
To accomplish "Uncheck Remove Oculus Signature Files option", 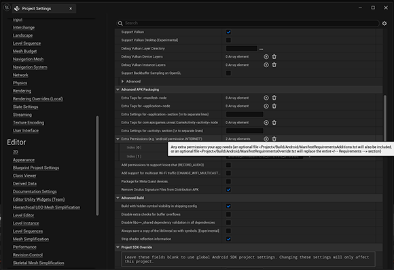I will (228, 190).
